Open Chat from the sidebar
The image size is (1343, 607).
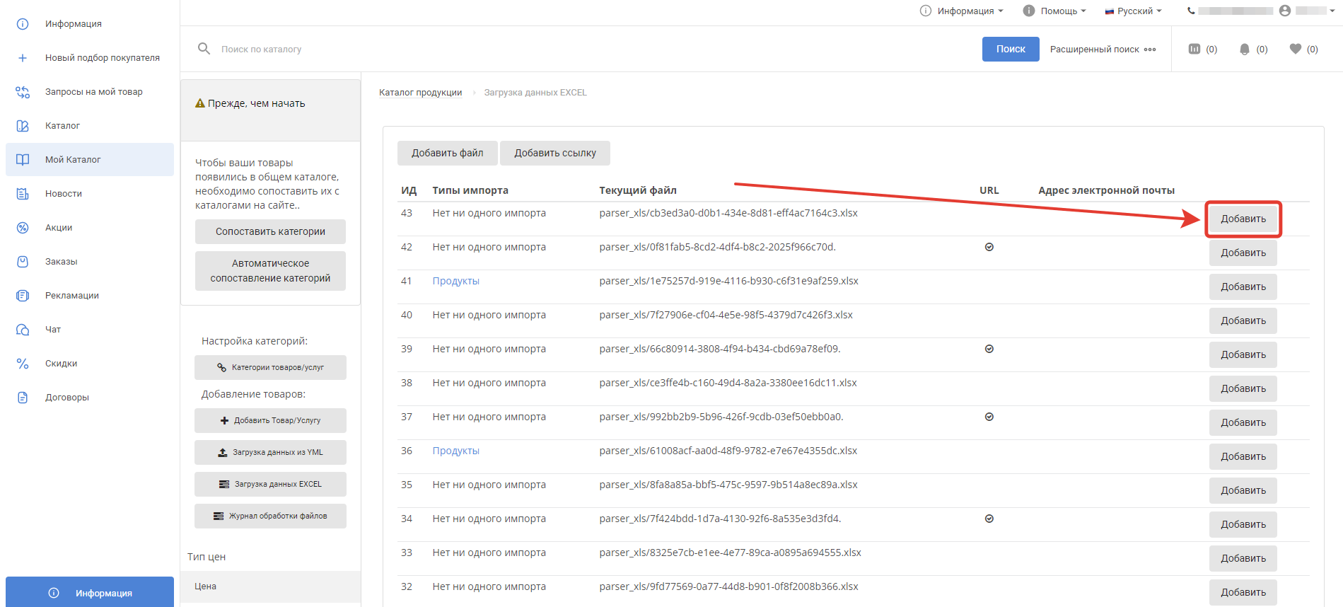tap(53, 330)
